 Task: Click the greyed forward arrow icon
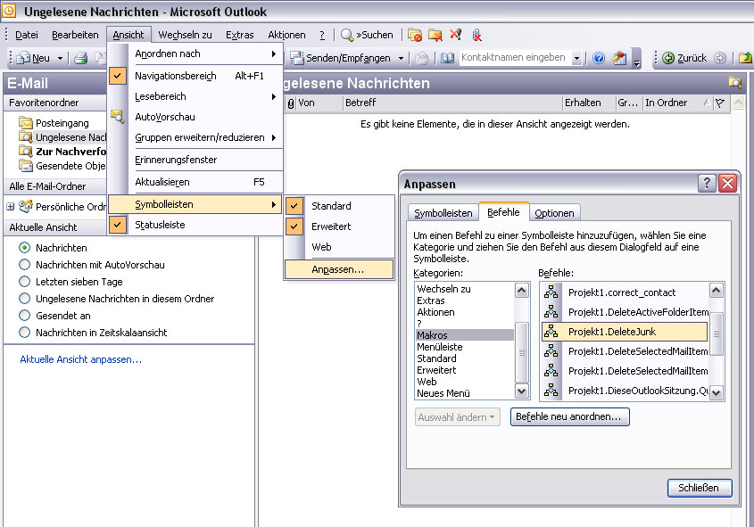tap(720, 58)
